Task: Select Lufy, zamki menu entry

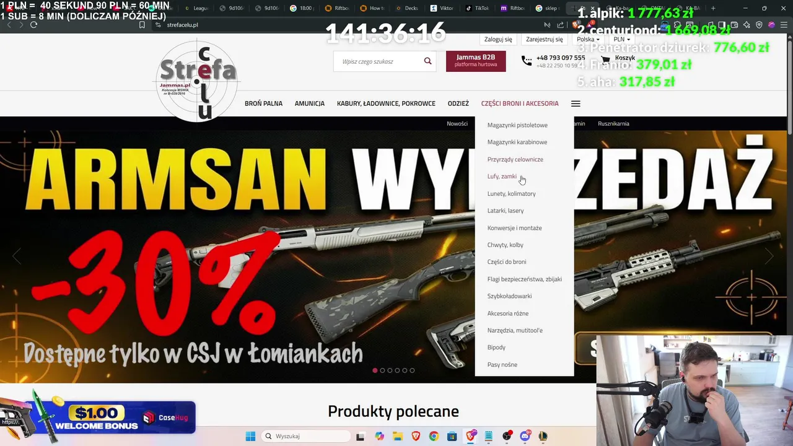Action: [502, 177]
